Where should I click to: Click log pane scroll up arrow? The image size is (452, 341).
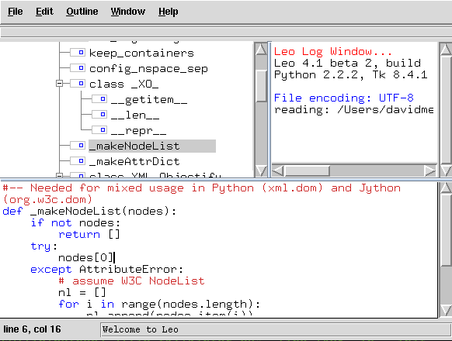tap(446, 49)
